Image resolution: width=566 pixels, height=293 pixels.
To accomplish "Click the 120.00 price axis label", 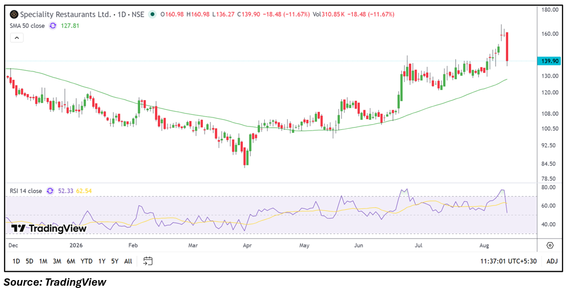I will (549, 92).
